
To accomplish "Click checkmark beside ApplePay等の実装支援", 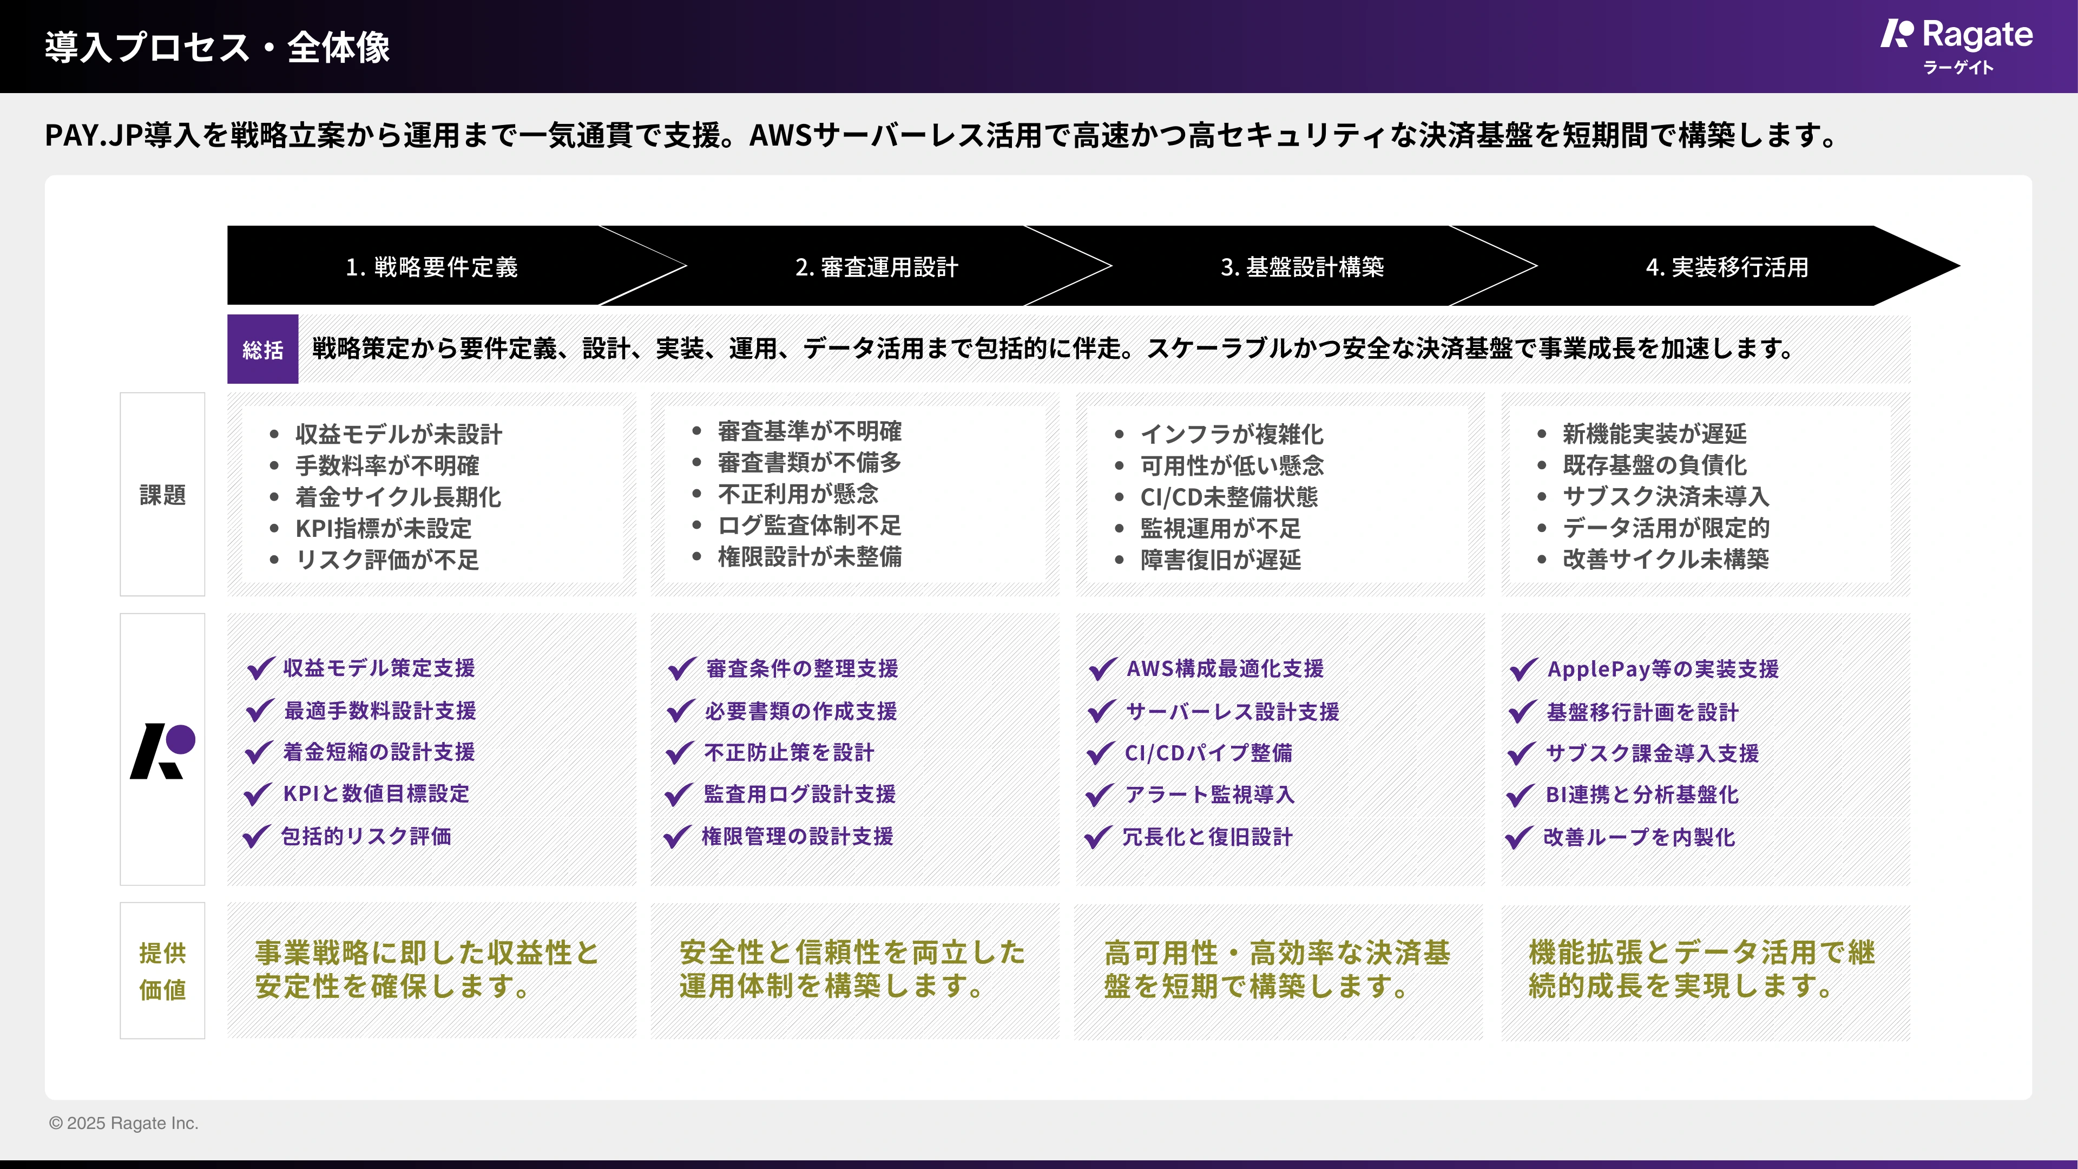I will (1524, 669).
